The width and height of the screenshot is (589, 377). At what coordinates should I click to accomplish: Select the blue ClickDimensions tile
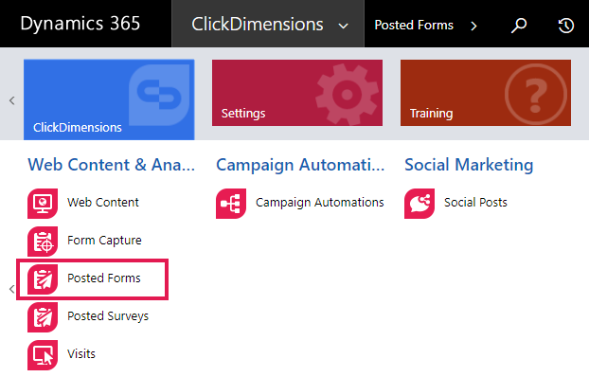click(109, 99)
